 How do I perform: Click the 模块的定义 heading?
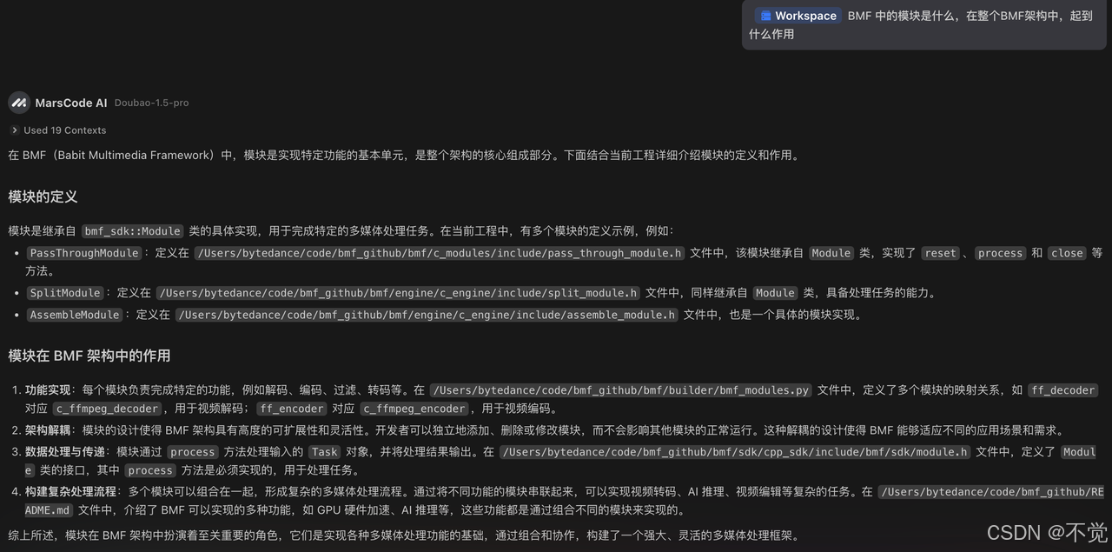43,196
